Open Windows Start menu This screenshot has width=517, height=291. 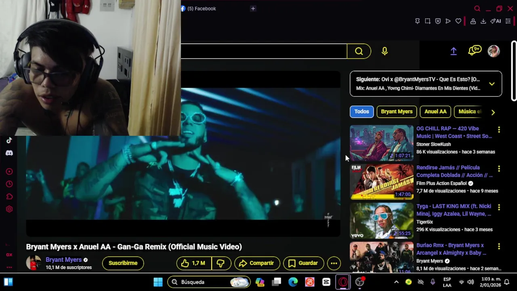pos(158,282)
